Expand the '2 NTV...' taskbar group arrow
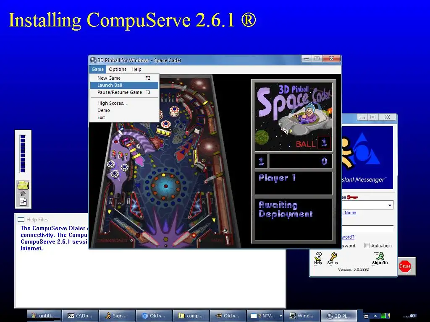The image size is (430, 322). [280, 316]
